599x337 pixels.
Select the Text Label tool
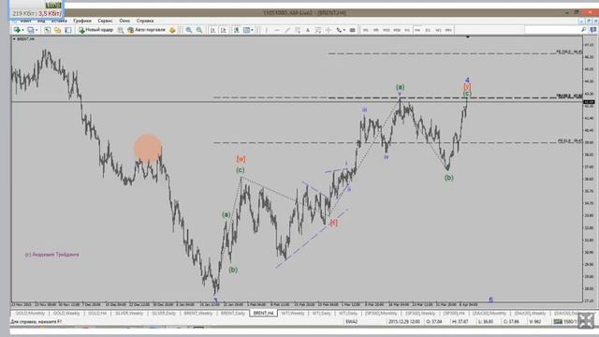point(318,30)
